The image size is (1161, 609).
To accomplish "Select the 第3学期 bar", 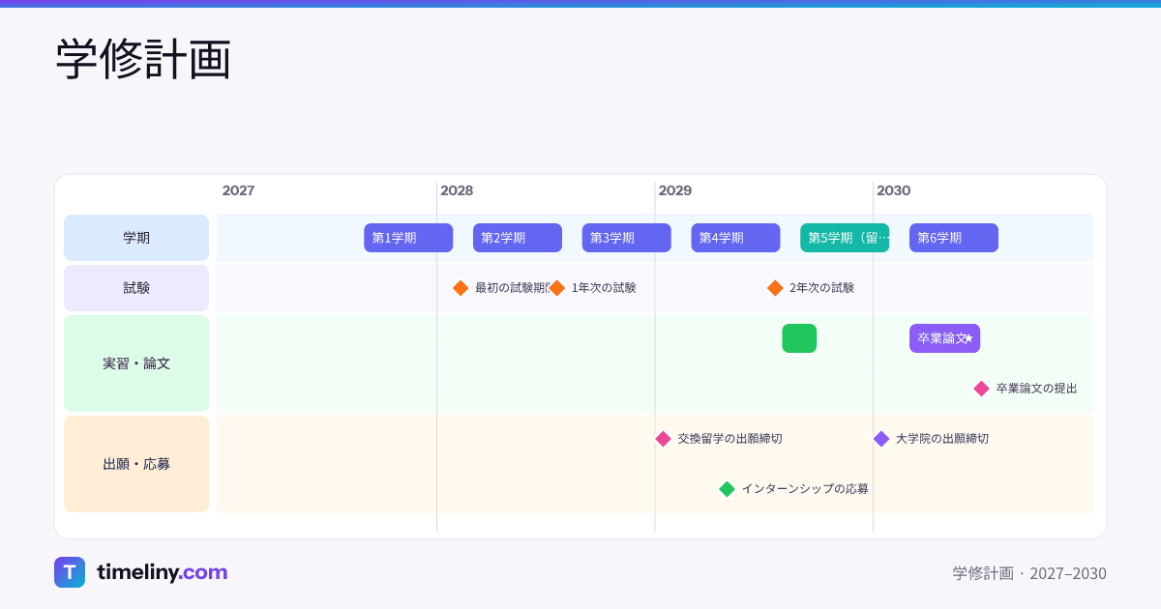I will (x=627, y=238).
